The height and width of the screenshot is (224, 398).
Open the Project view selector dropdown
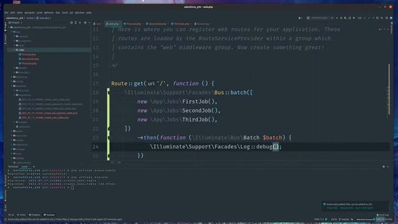click(x=16, y=22)
